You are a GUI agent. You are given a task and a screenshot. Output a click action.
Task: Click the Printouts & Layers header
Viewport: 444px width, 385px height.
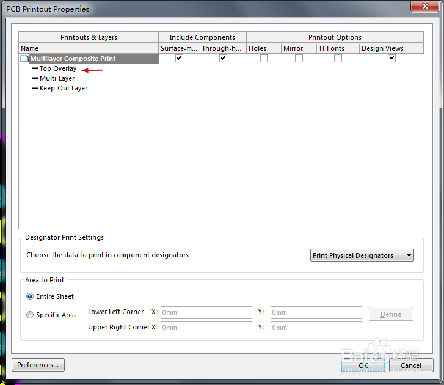coord(89,37)
